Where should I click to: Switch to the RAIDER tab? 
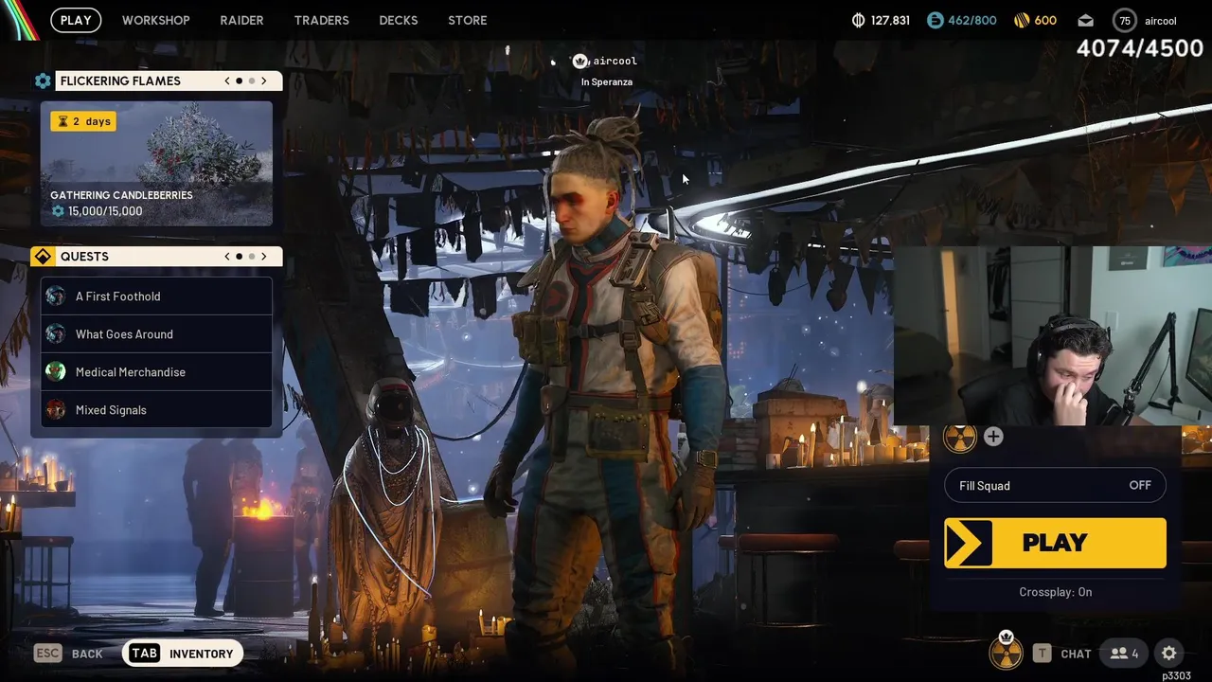tap(241, 20)
